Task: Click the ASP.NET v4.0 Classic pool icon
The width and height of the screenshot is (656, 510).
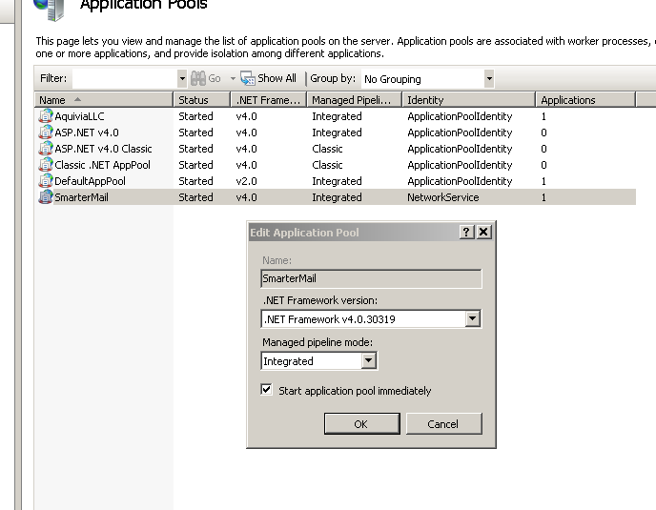Action: pos(46,149)
